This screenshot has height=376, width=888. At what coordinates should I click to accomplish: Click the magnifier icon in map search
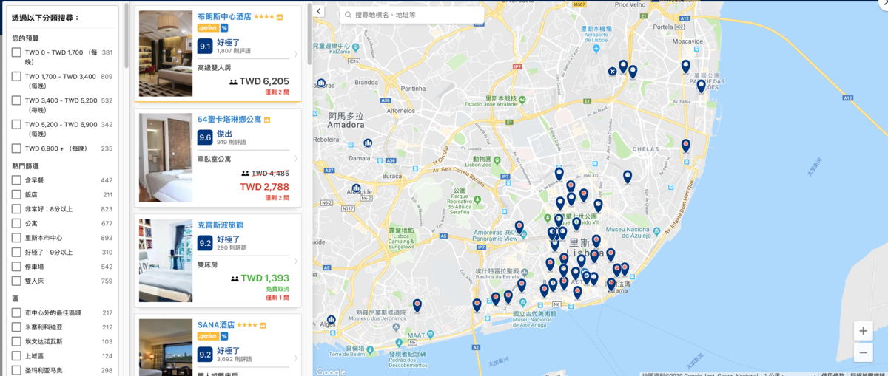[347, 15]
